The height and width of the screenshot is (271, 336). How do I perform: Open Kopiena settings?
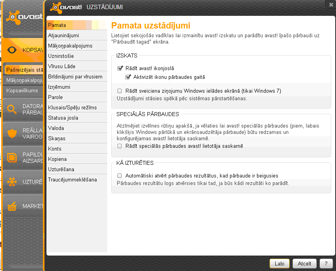77,159
